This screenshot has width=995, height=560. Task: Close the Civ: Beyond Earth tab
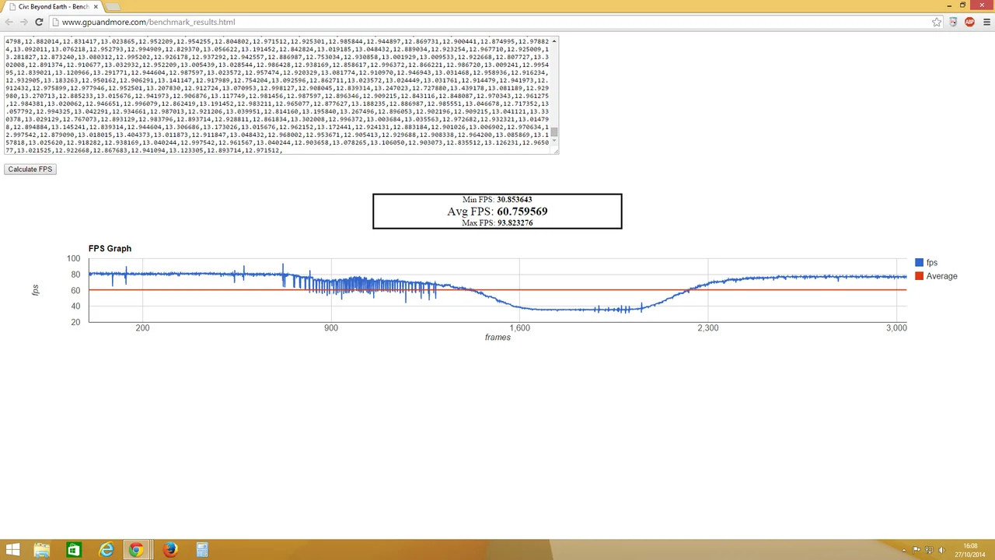96,6
